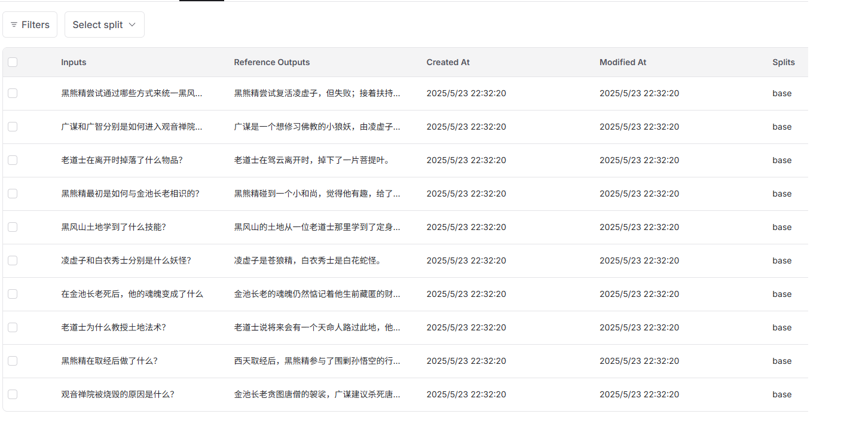Viewport: 853px width, 426px height.
Task: Select checkbox of 观音禅院被烧毁的原因是什么? row
Action: (x=13, y=394)
